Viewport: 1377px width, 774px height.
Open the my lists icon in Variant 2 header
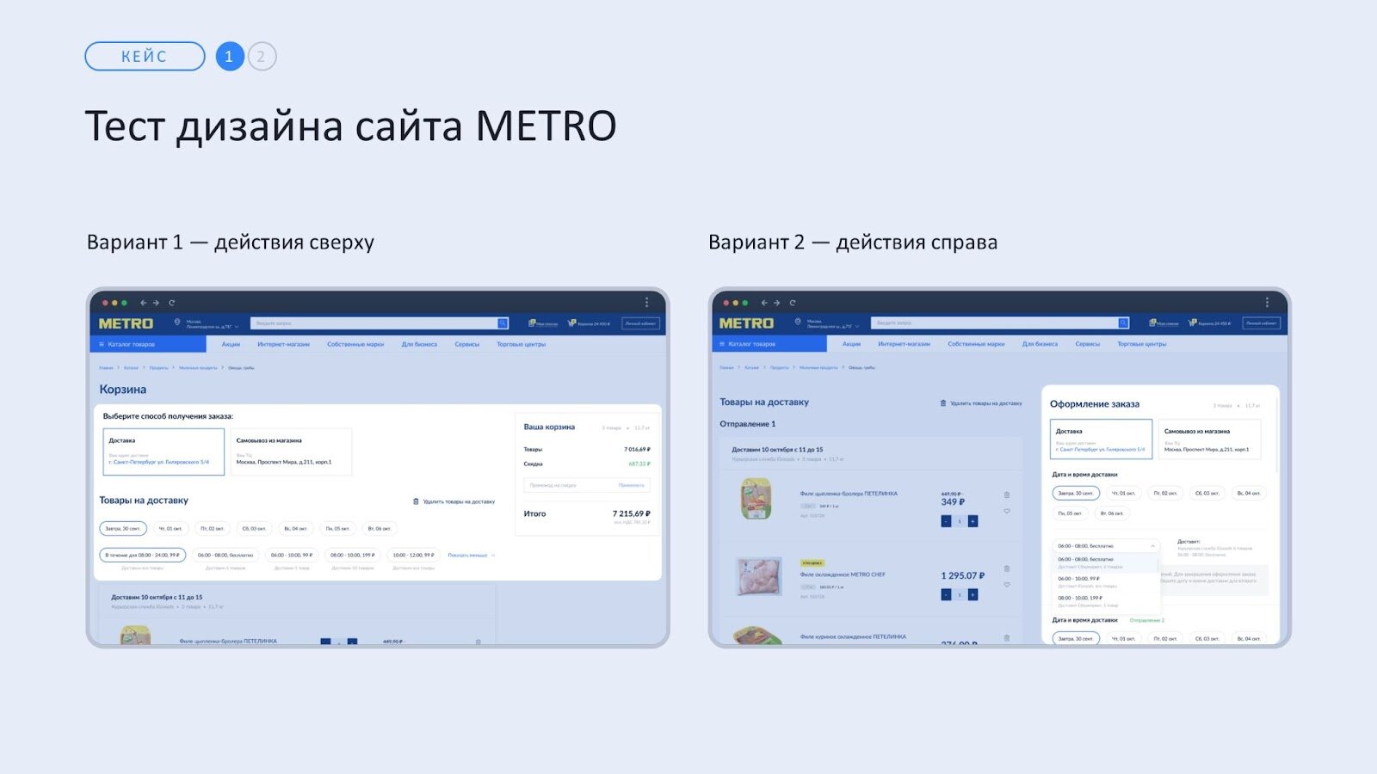point(1152,323)
